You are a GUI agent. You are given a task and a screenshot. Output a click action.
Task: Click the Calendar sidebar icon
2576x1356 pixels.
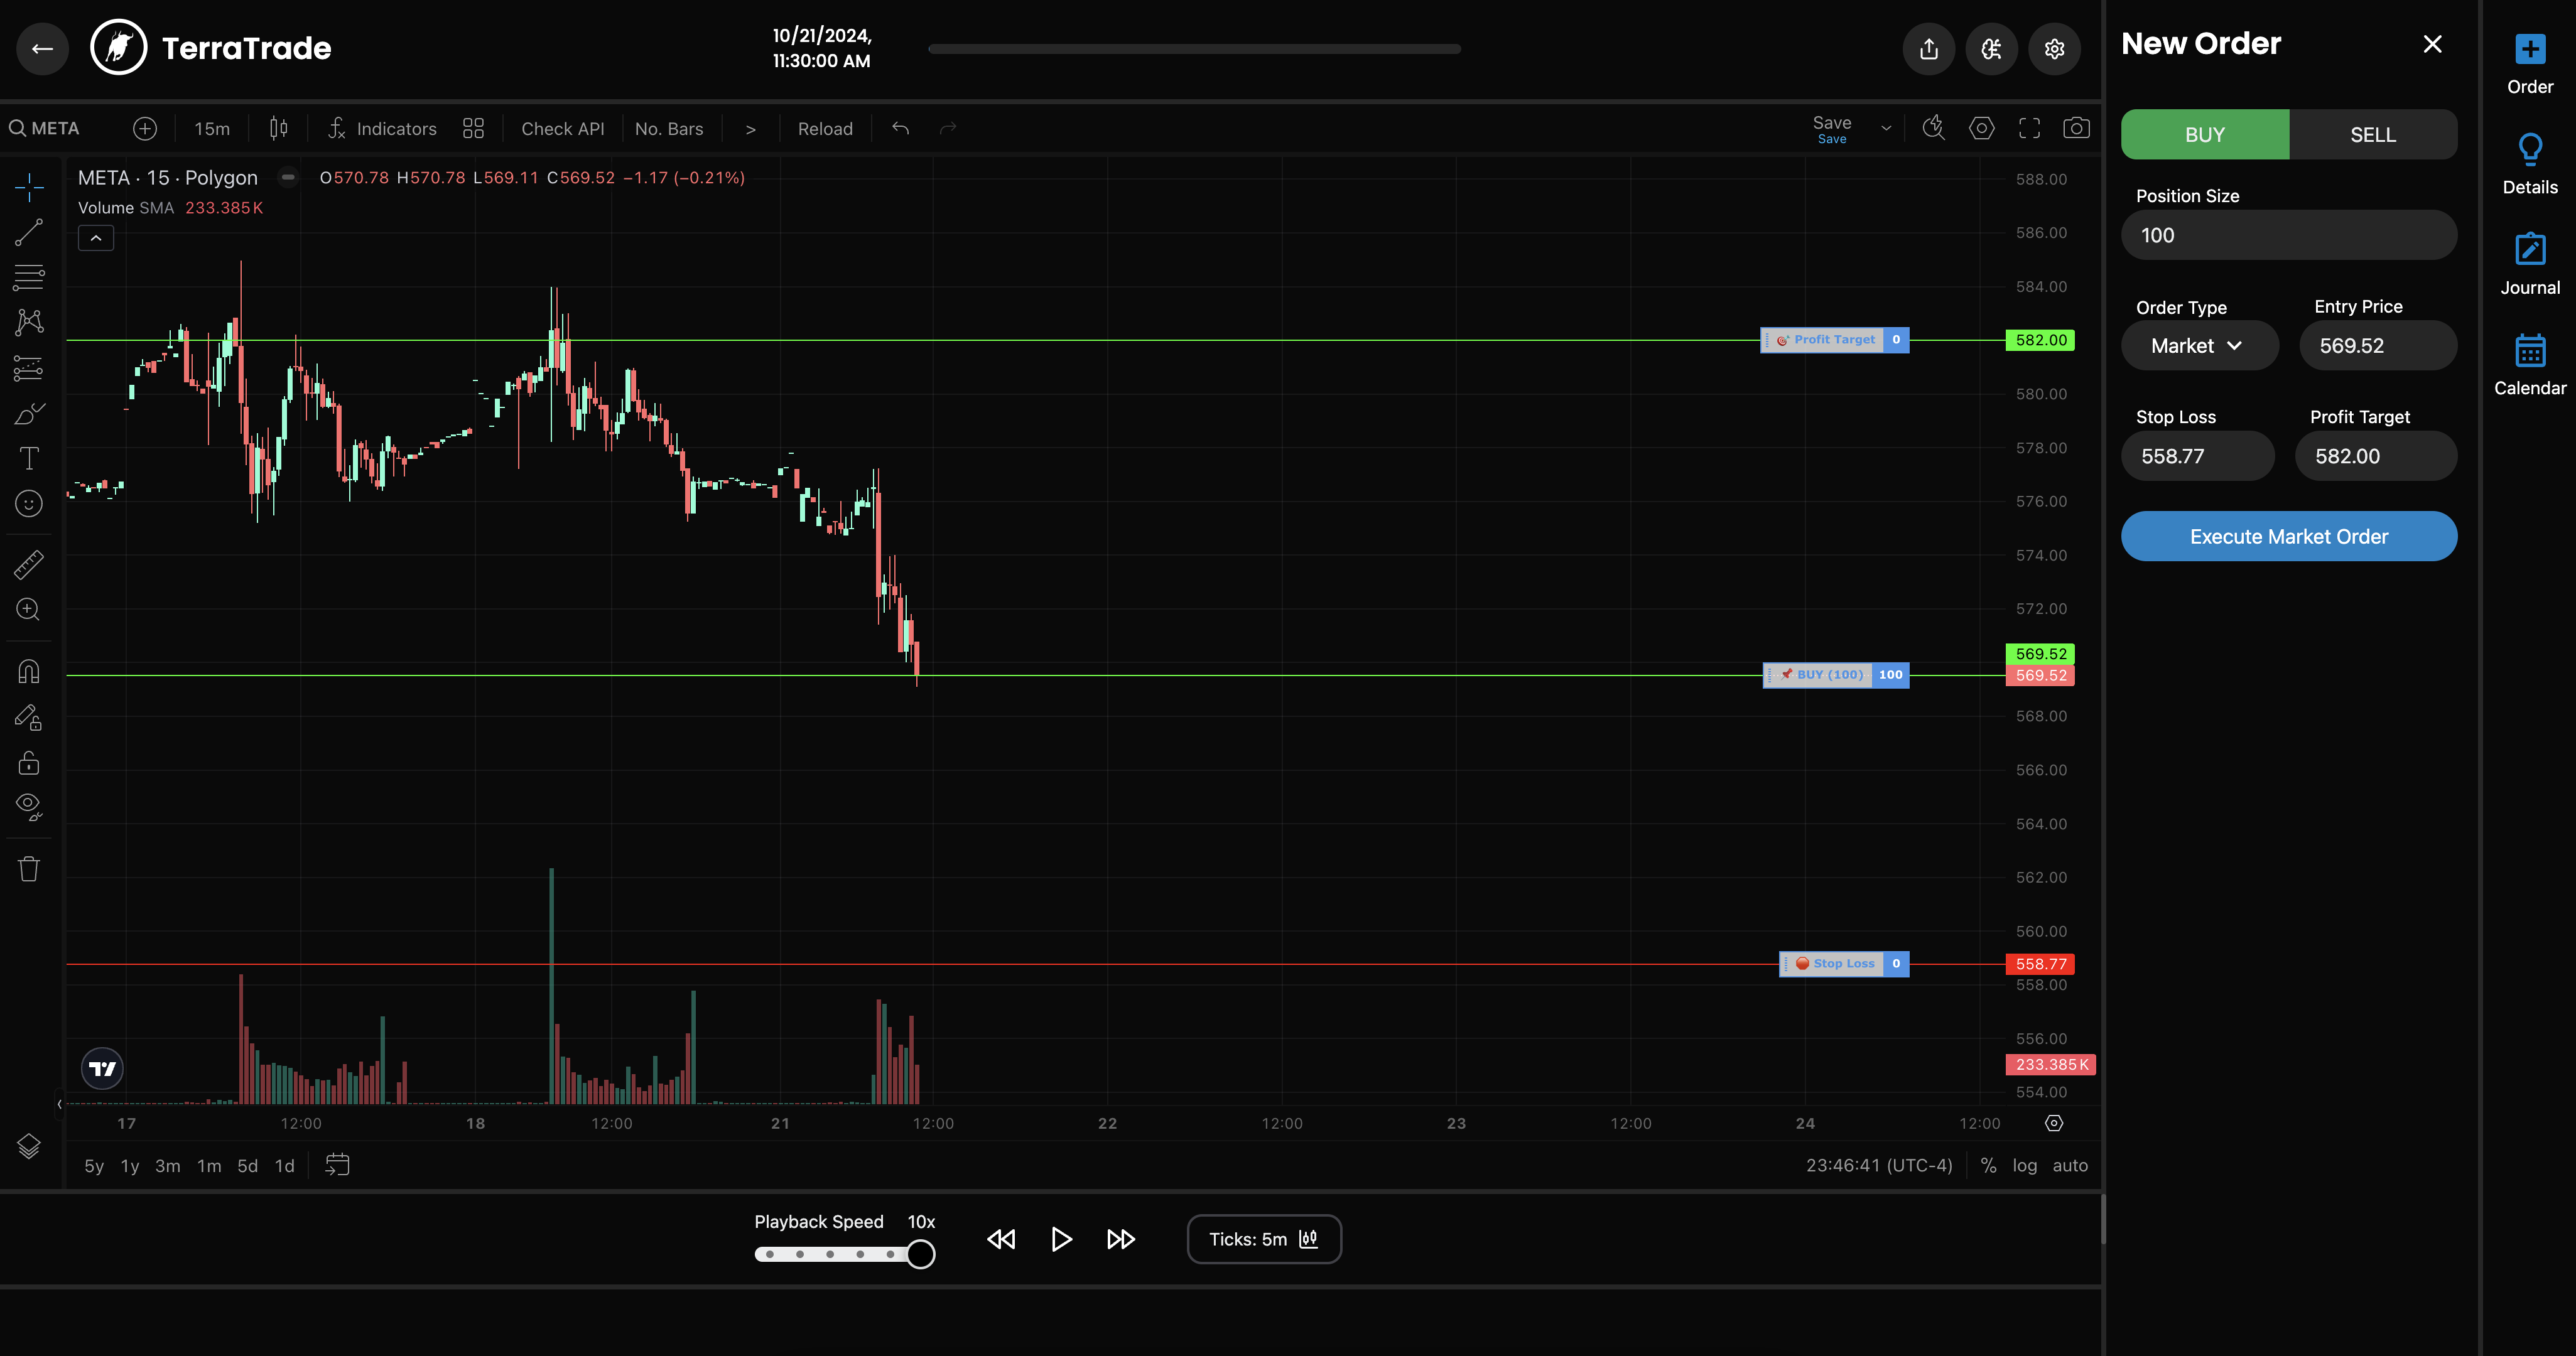(2529, 351)
